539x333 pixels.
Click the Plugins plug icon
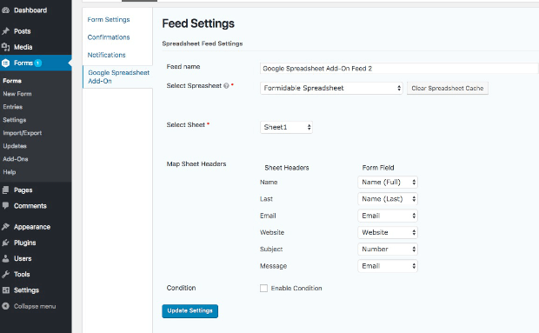(x=5, y=243)
